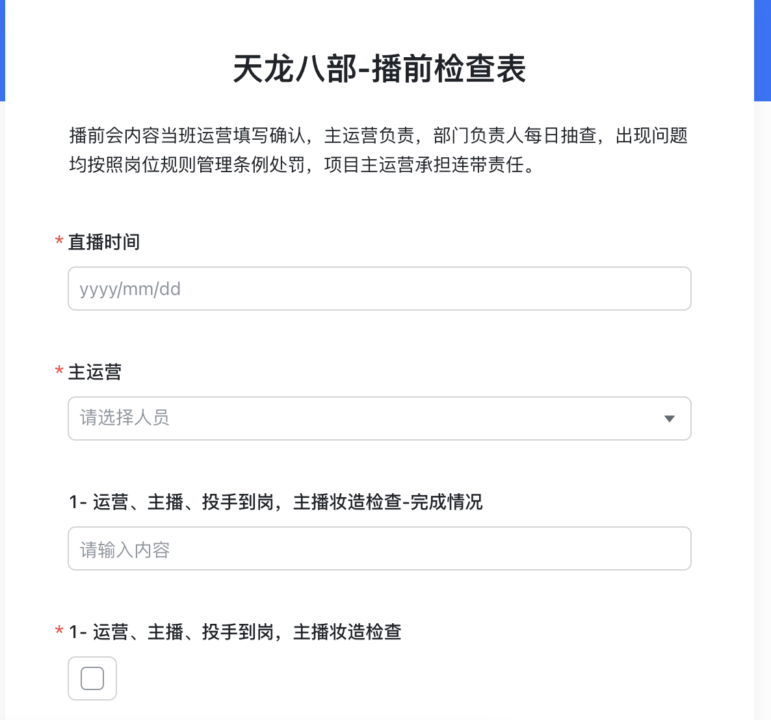Click the blue banner strip on left edge
The width and height of the screenshot is (771, 720).
2,51
